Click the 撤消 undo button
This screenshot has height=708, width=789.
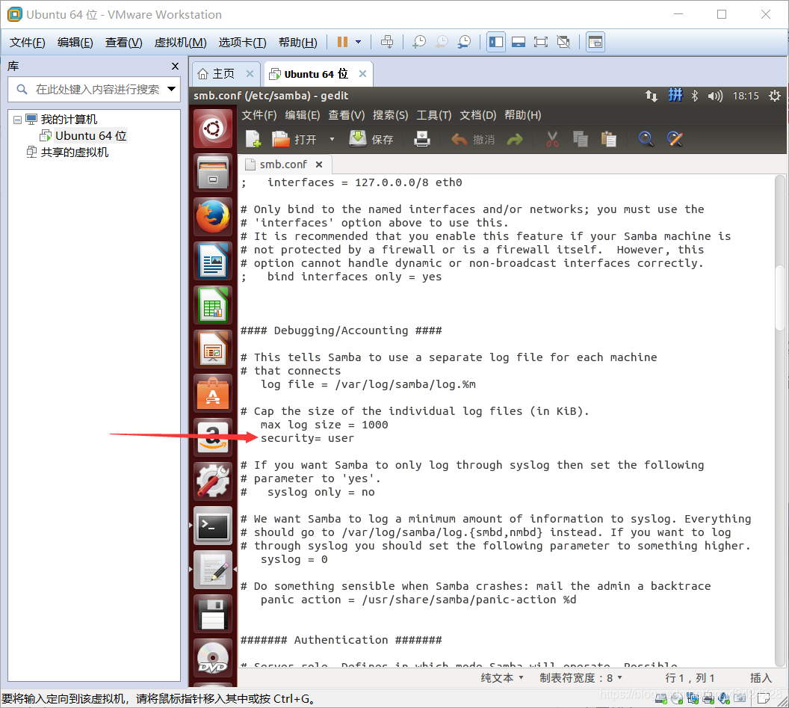point(474,140)
